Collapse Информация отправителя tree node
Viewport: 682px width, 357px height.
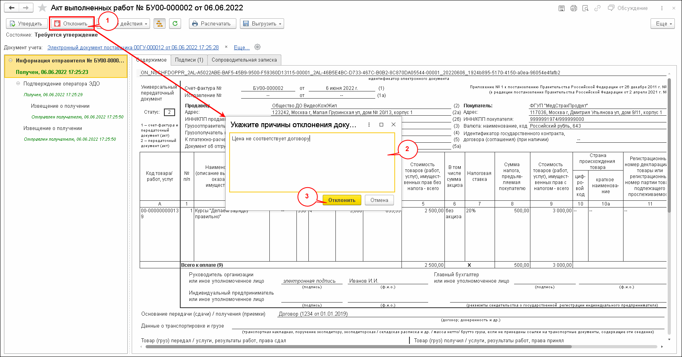(10, 60)
